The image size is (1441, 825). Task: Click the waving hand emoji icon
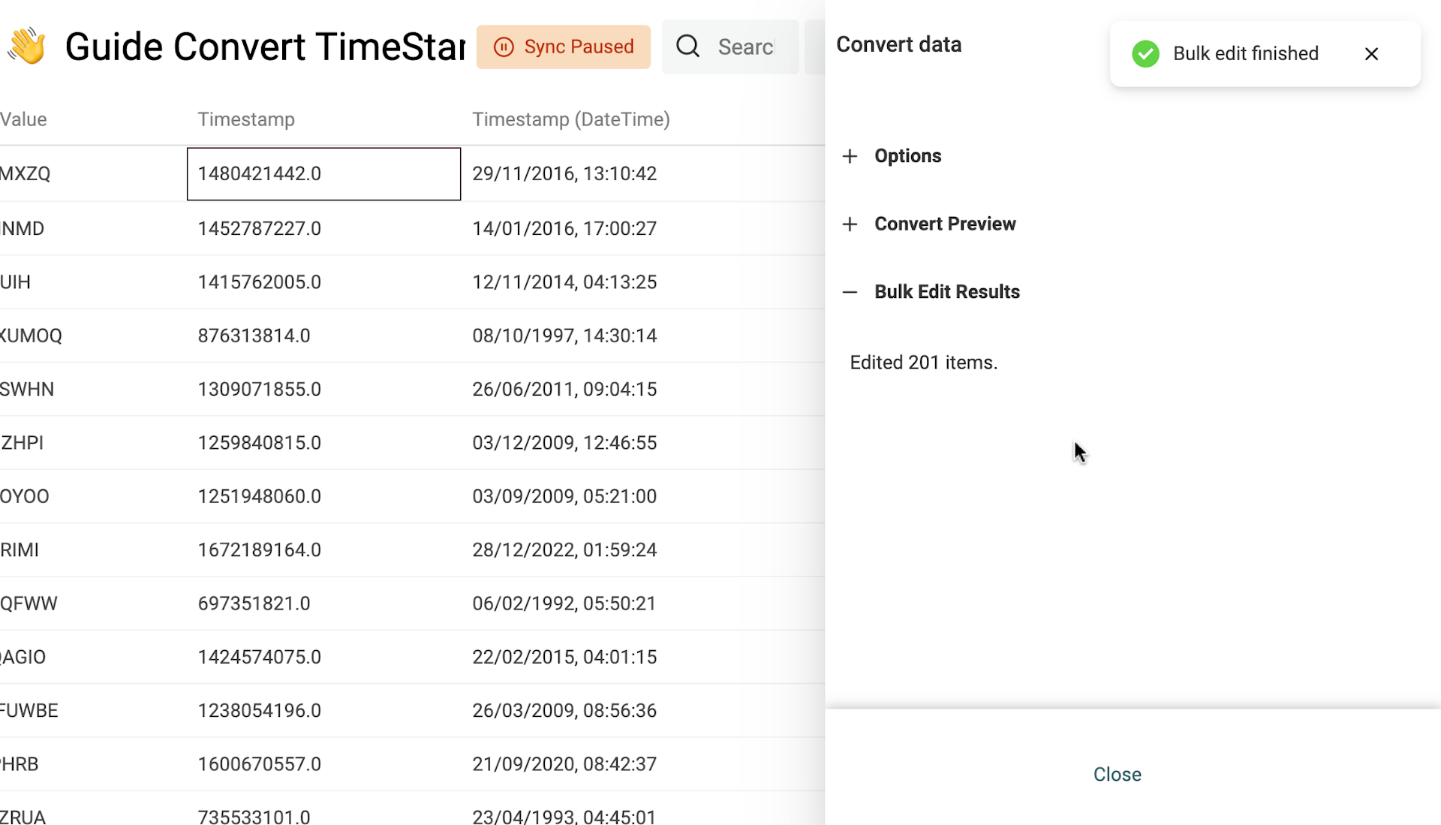29,45
